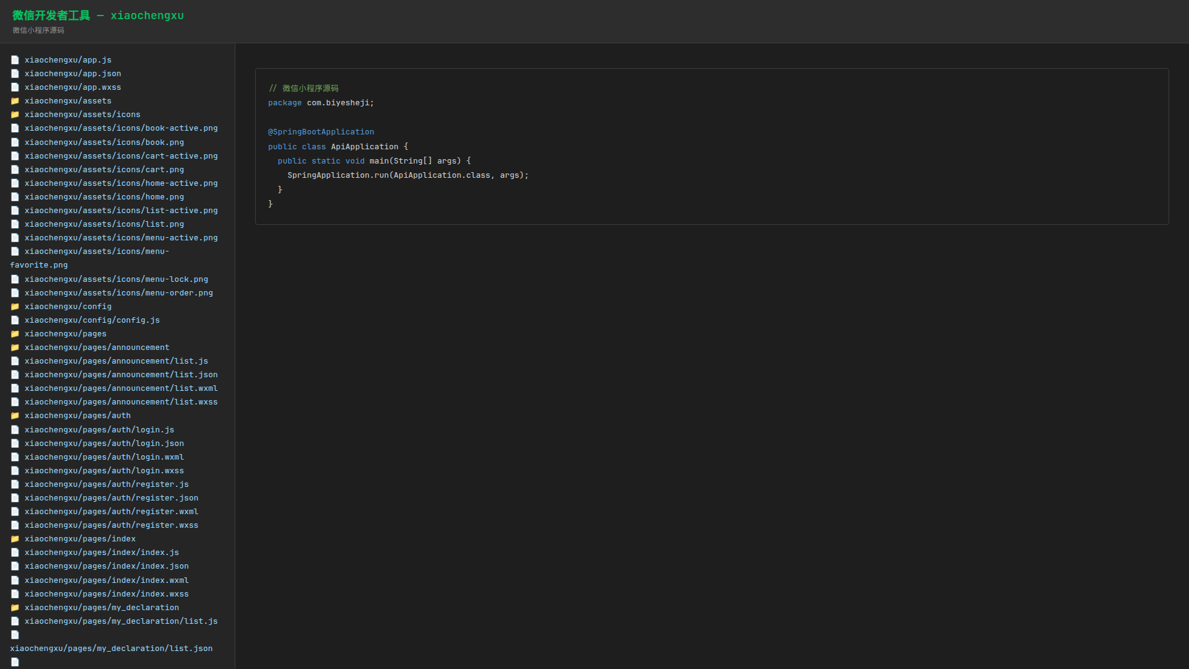1189x669 pixels.
Task: Open xiaochengxu/assets/icons/list.png
Action: point(104,224)
